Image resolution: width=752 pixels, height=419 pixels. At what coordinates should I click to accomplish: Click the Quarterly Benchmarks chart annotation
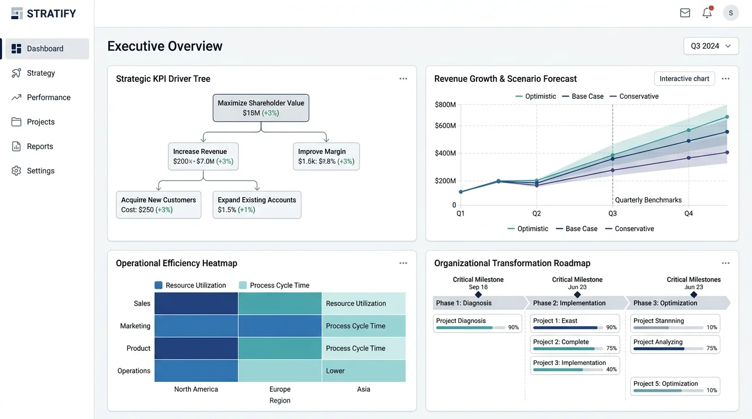tap(648, 200)
